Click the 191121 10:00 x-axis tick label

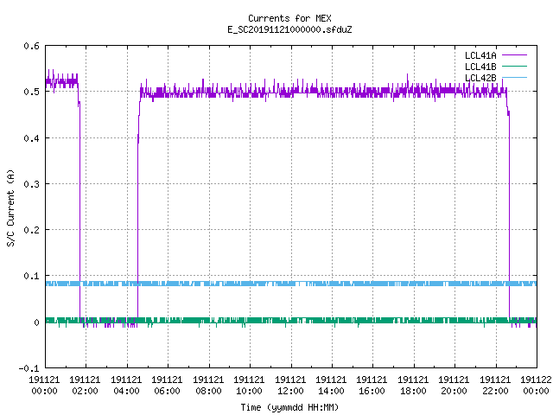249,385
